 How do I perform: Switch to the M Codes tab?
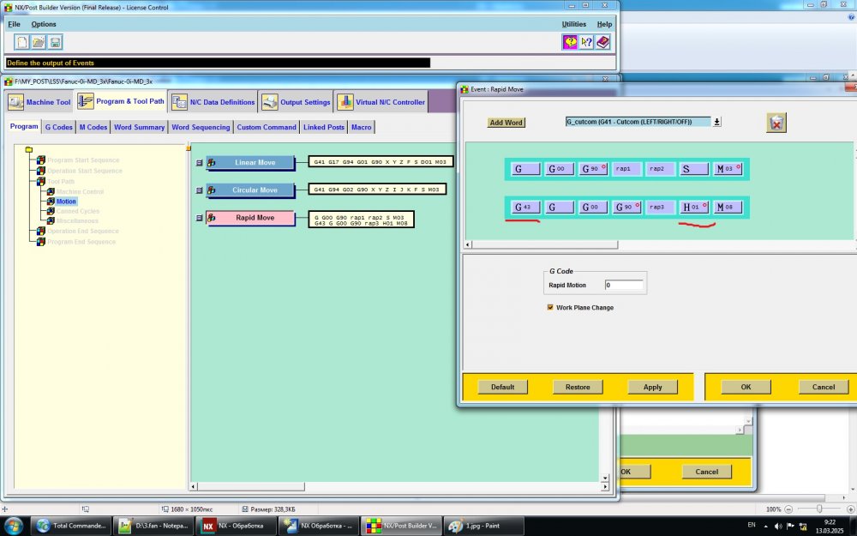click(93, 127)
